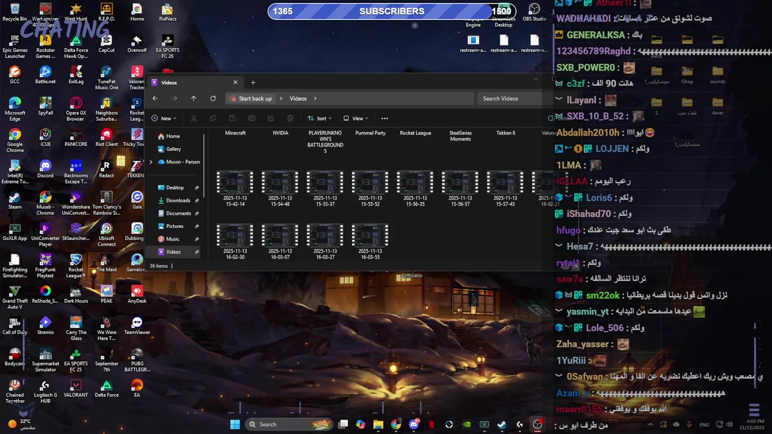Expand chevron after Start back up breadcrumb
Image resolution: width=772 pixels, height=434 pixels.
(x=280, y=98)
